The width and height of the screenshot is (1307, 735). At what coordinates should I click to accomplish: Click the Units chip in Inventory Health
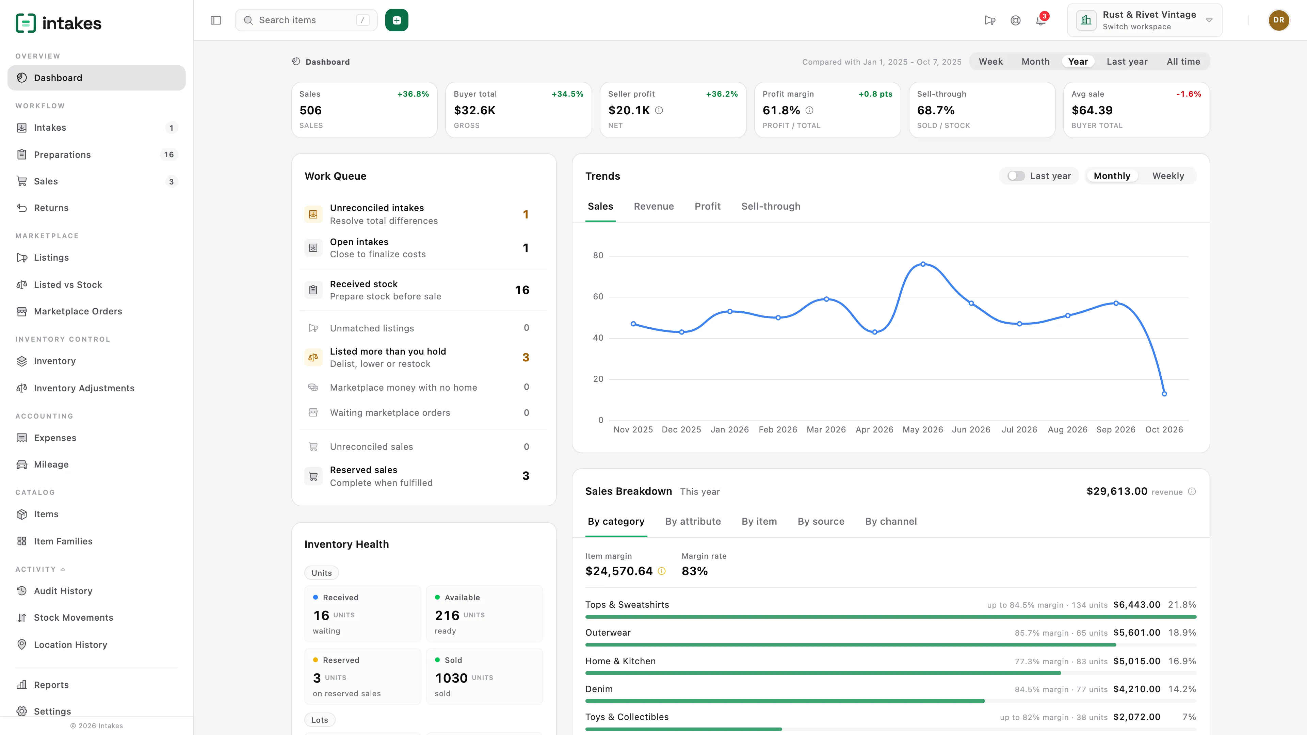[322, 573]
